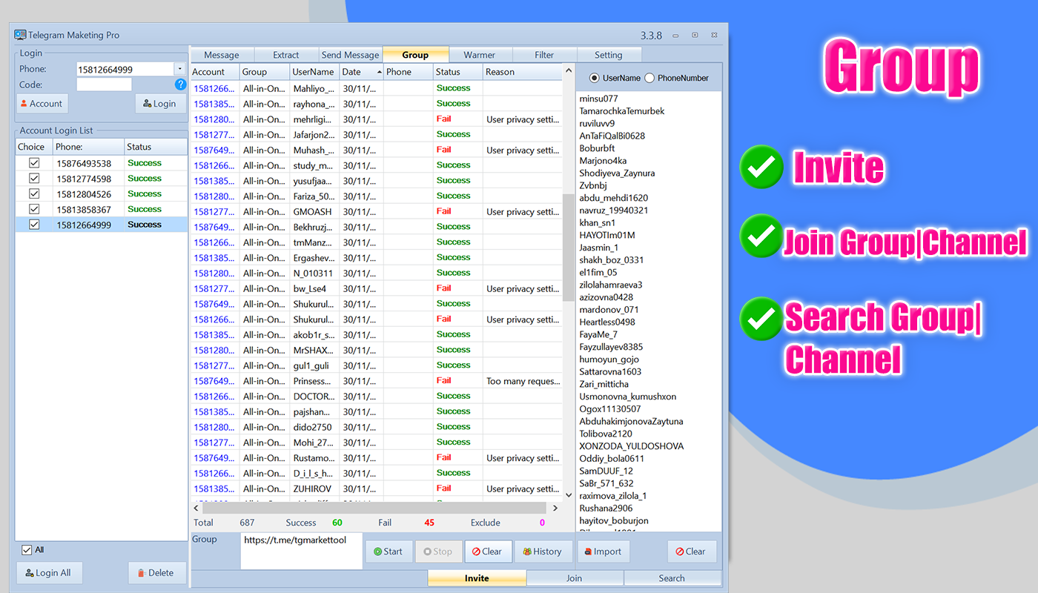Screen dimensions: 1038x593
Task: Click the Choice column header
Action: pos(33,147)
